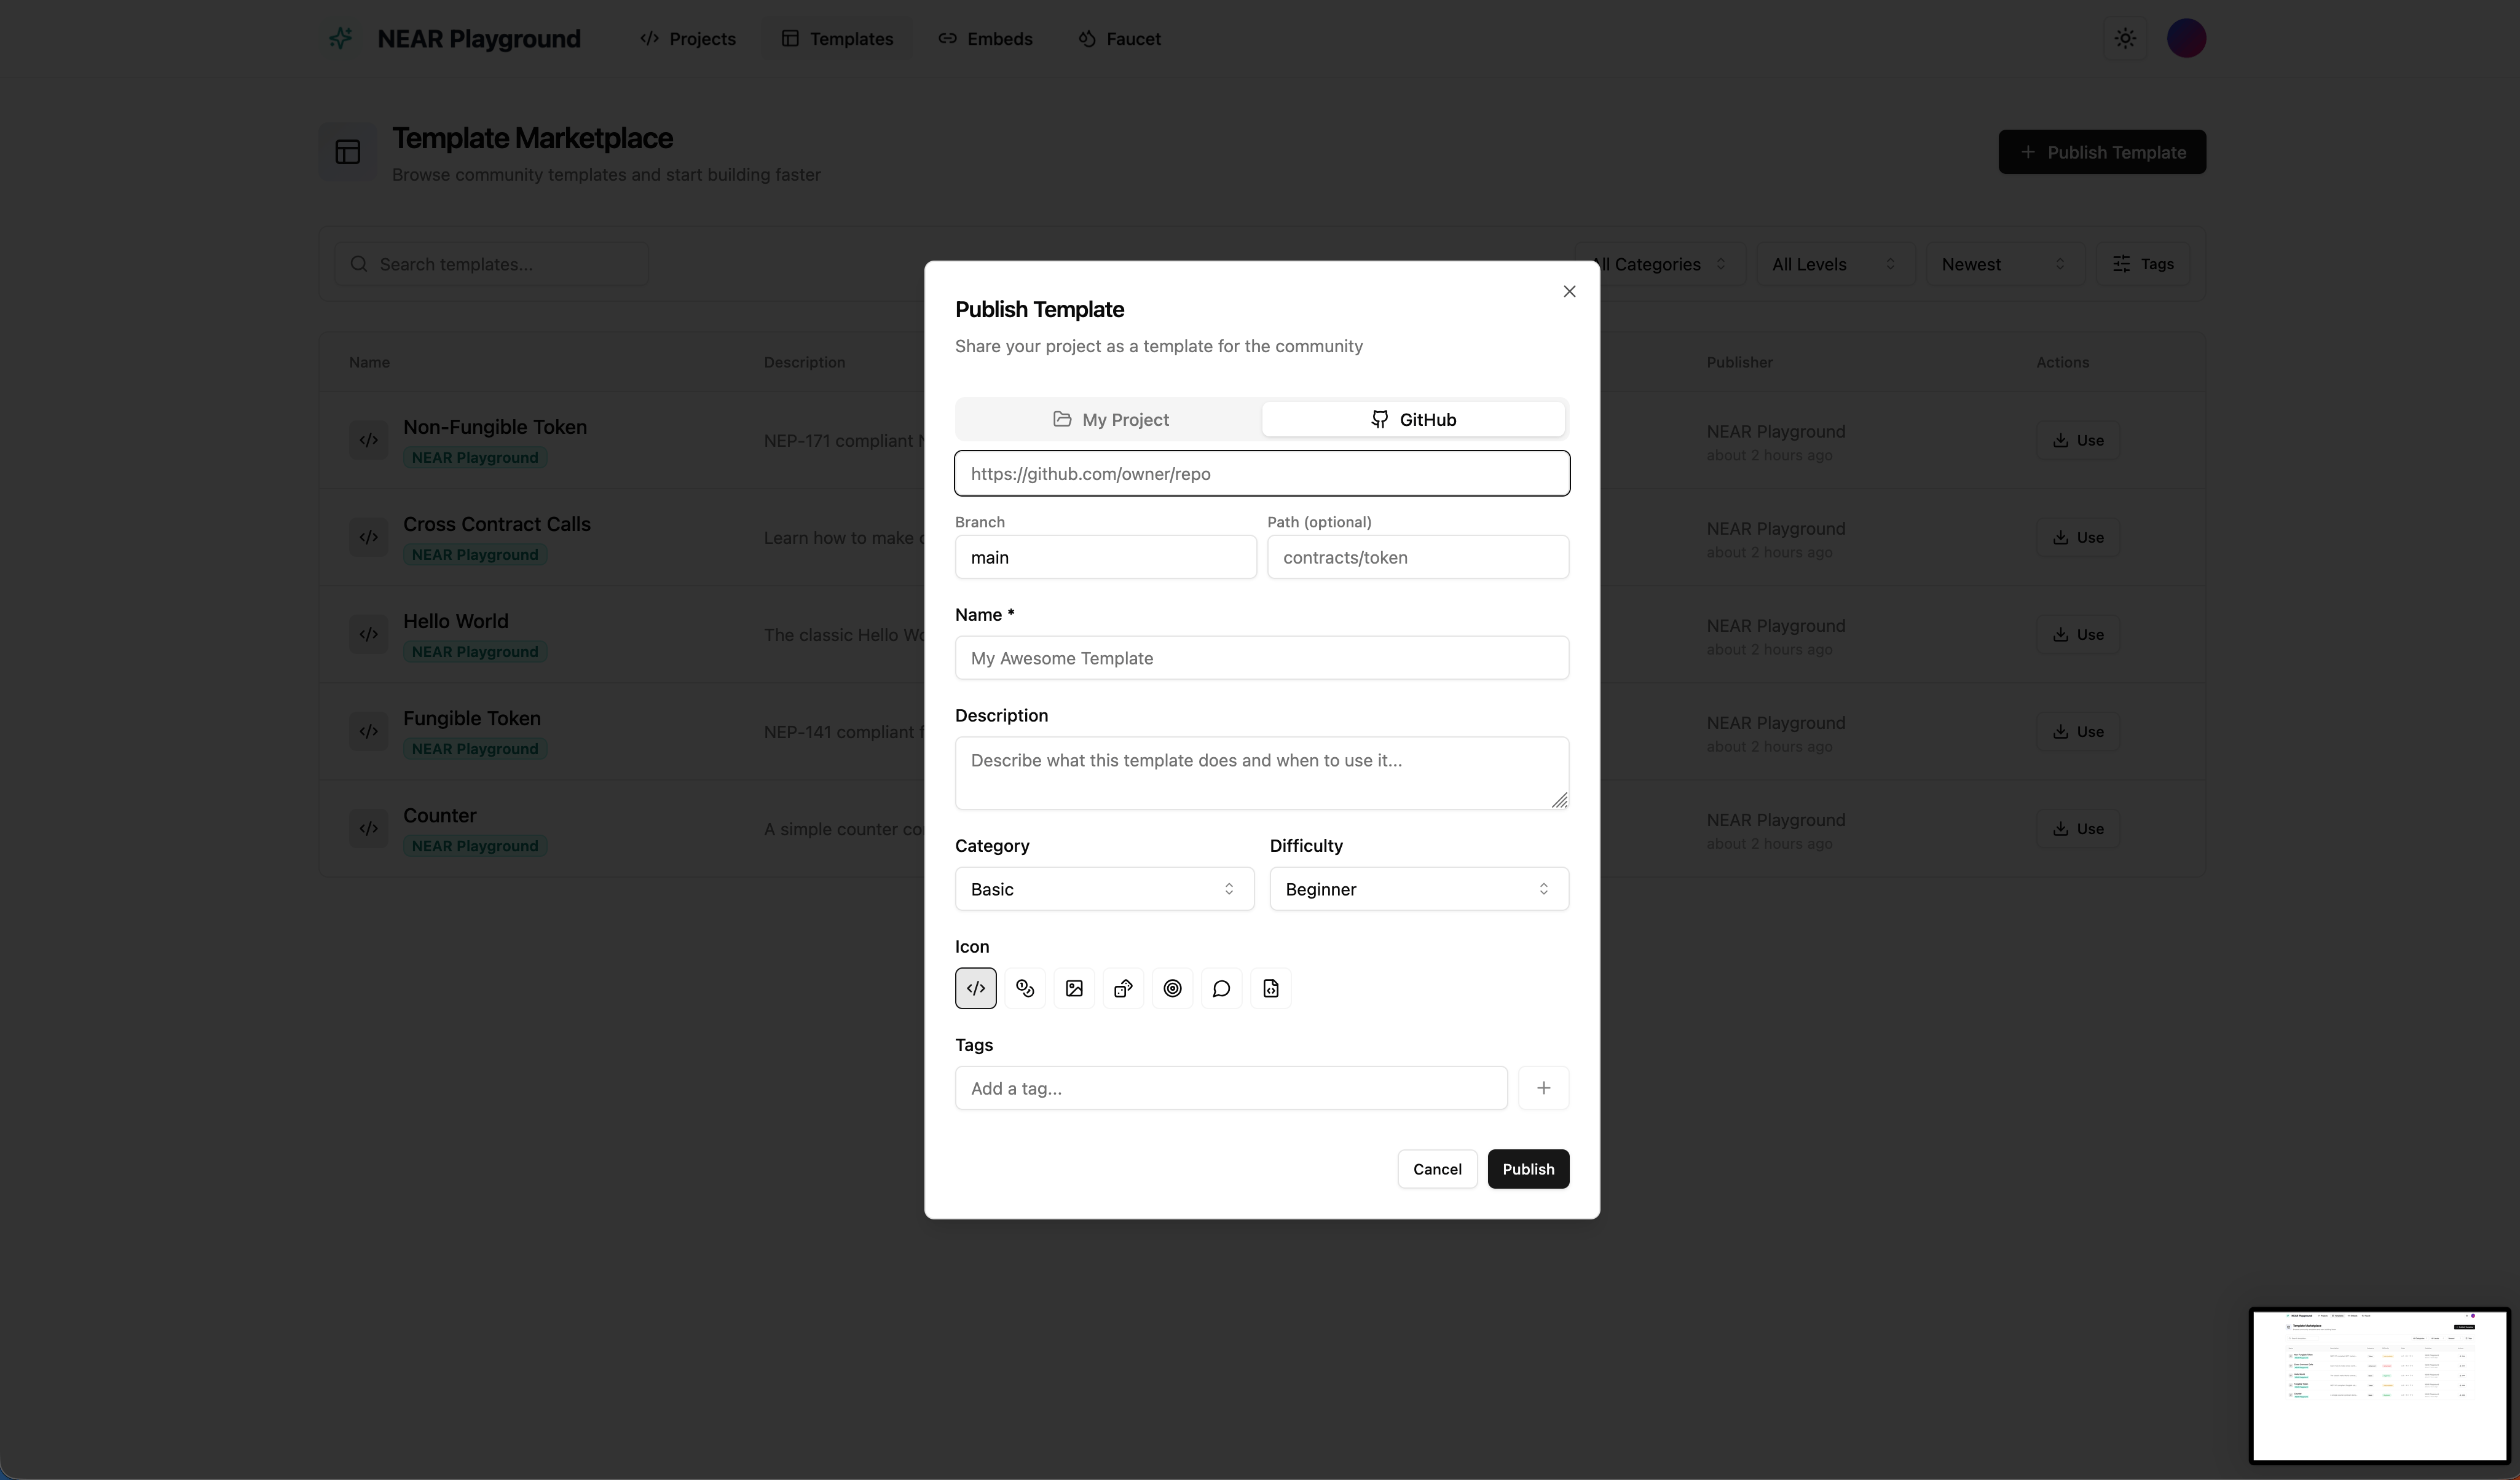Select the dice icon for the template
This screenshot has height=1480, width=2520.
(x=1123, y=988)
